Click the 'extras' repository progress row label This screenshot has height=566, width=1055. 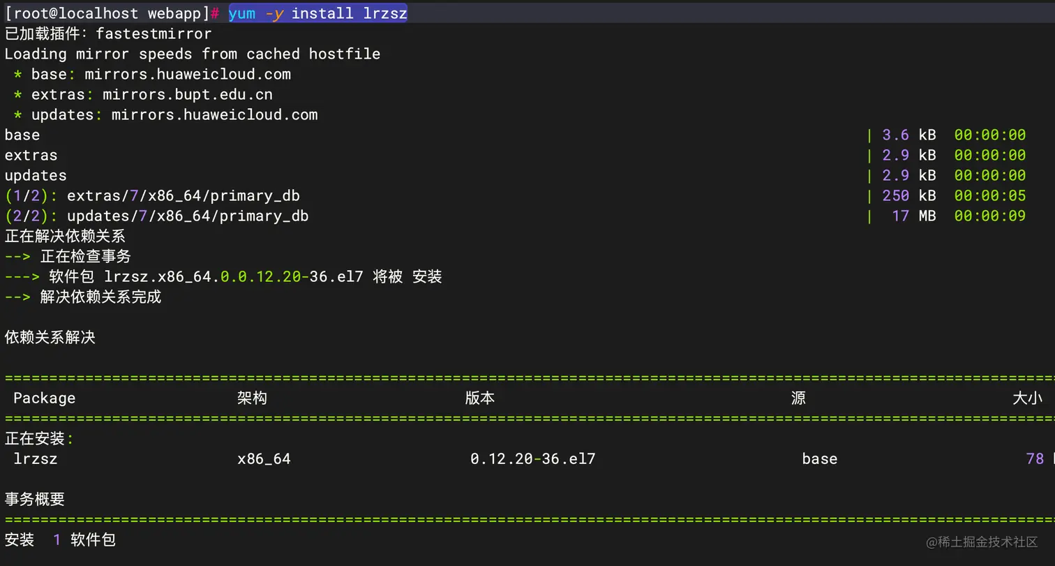click(x=31, y=155)
